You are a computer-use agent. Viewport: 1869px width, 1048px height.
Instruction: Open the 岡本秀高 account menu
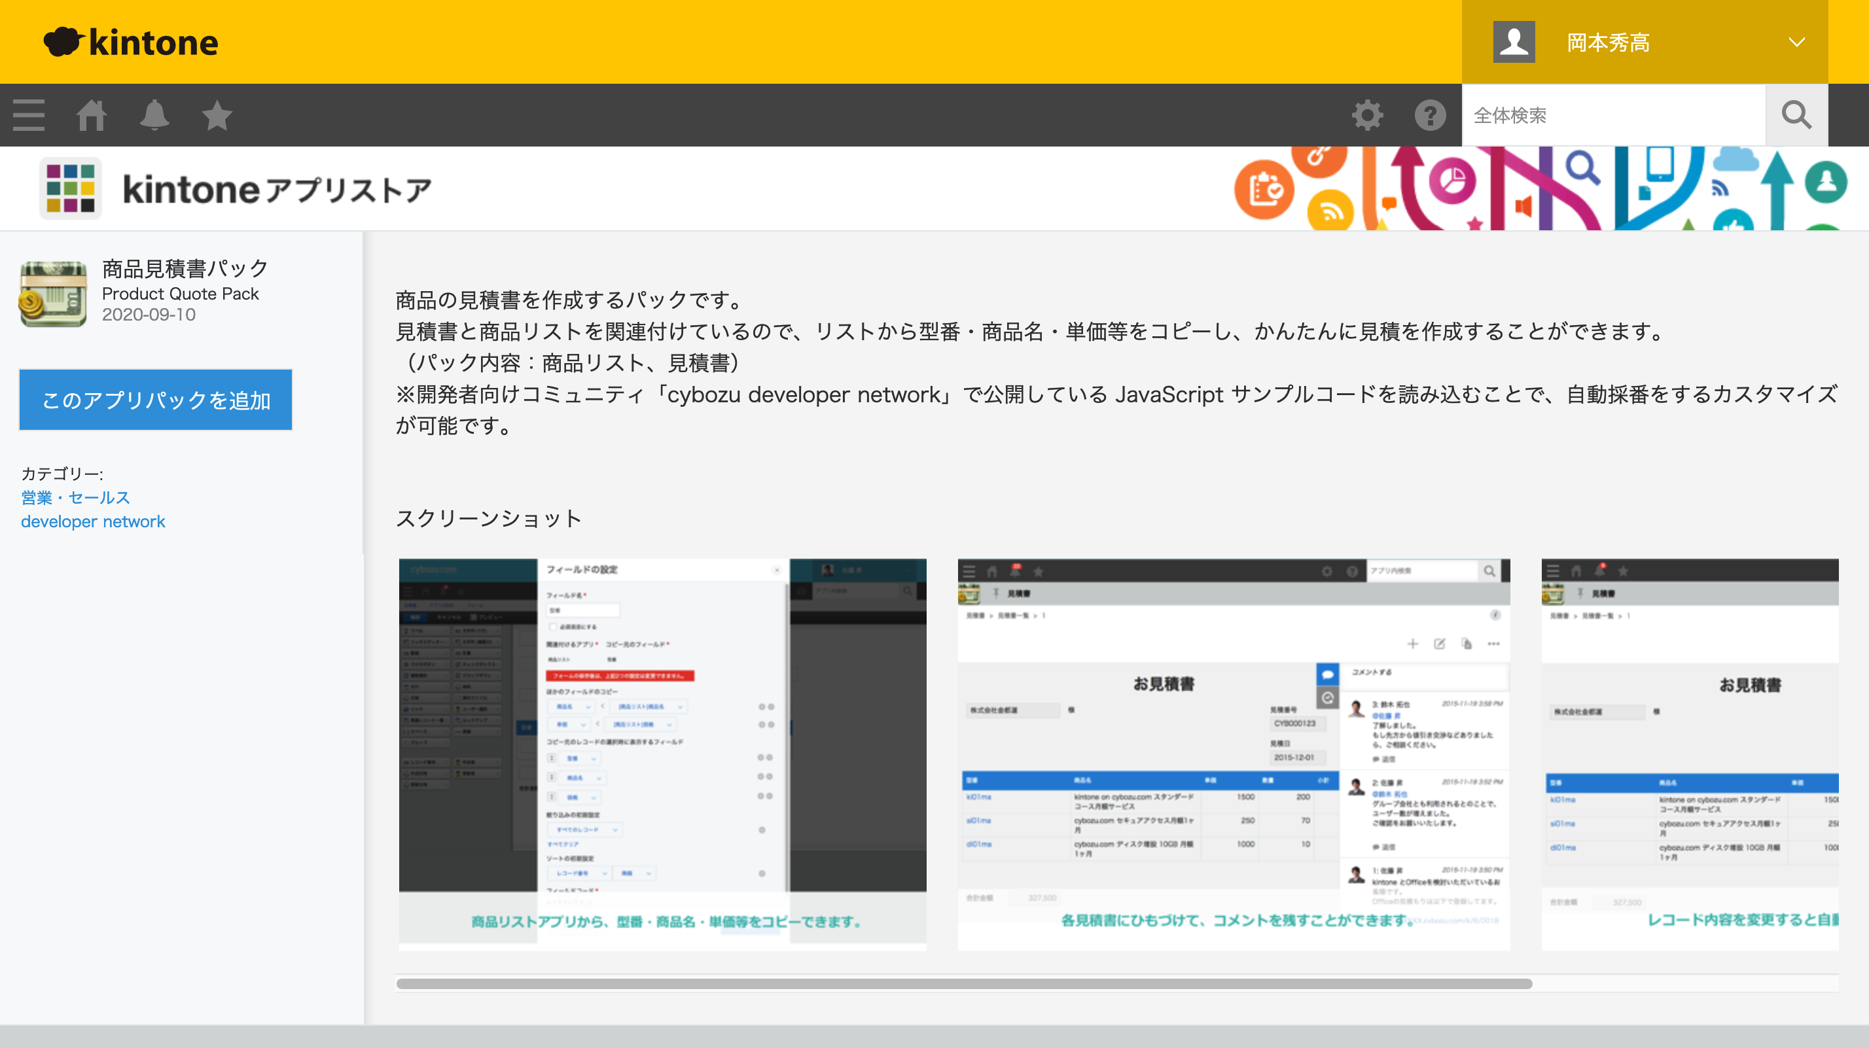pos(1609,41)
